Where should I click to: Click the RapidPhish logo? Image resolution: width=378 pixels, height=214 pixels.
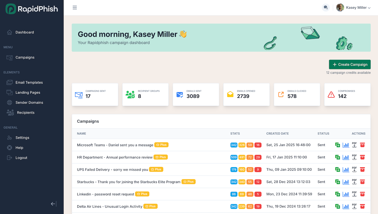(x=32, y=9)
